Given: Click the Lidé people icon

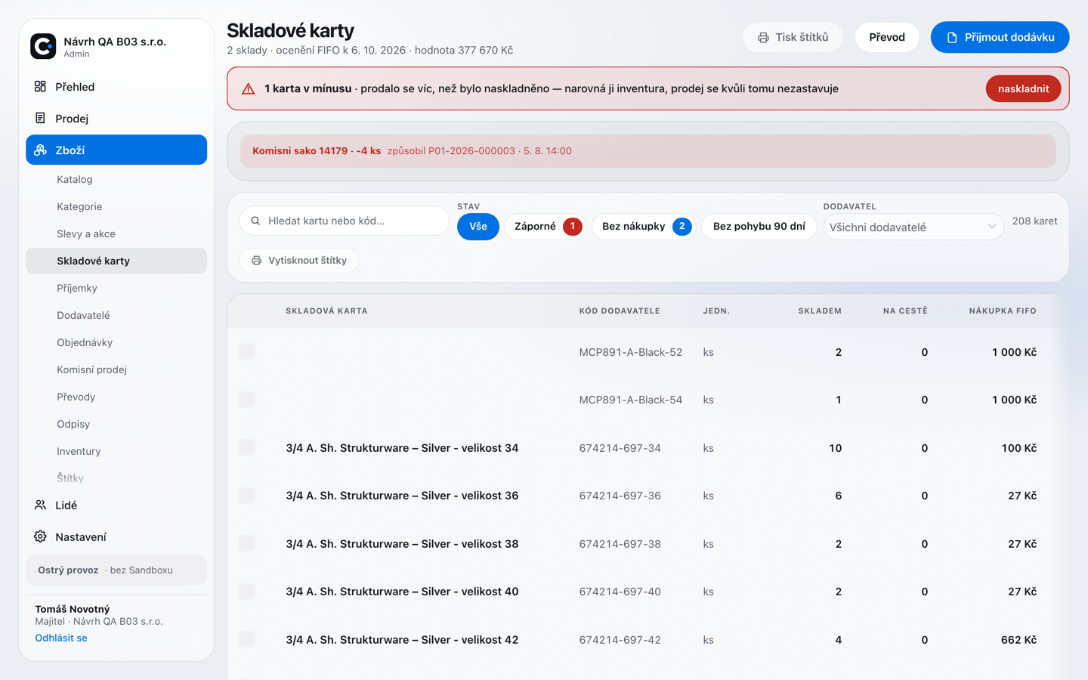Looking at the screenshot, I should tap(40, 505).
